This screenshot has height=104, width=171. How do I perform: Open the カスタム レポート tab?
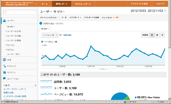pos(83,4)
